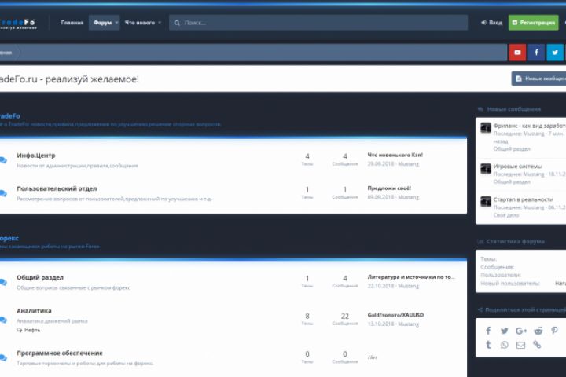Image resolution: width=566 pixels, height=377 pixels.
Task: Open the Общий раздел forum
Action: coord(40,277)
